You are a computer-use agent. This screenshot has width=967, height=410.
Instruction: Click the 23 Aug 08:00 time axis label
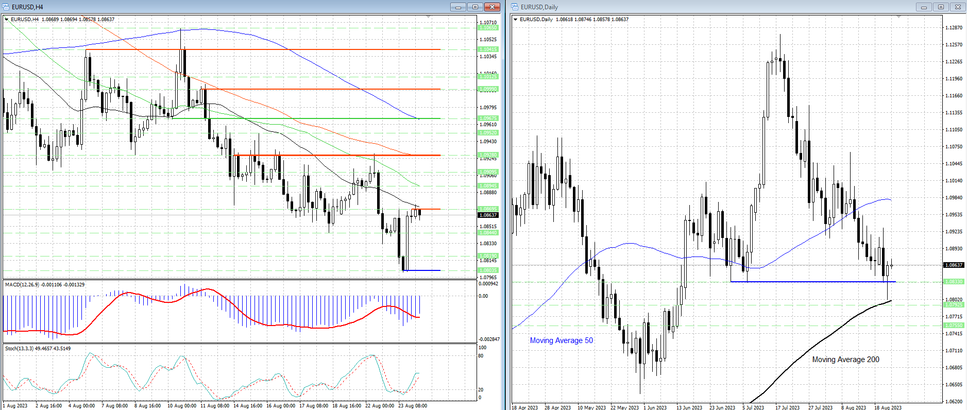coord(413,406)
